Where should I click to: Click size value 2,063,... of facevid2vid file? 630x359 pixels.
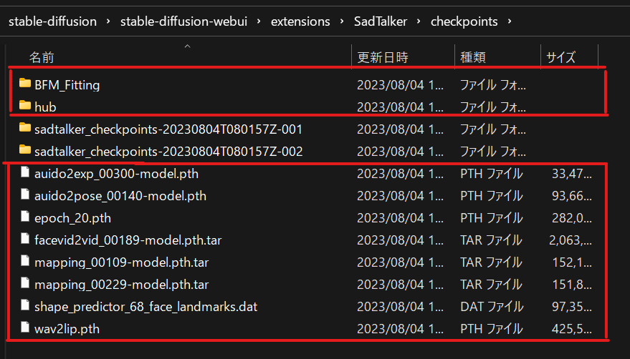[x=570, y=240]
